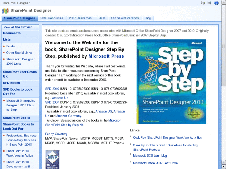Open SPD Books to Look Out For
226x169 pixels.
18,91
